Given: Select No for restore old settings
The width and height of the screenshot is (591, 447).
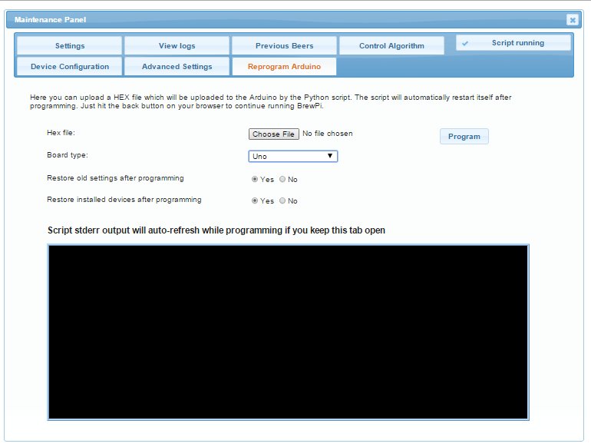Looking at the screenshot, I should pos(282,179).
